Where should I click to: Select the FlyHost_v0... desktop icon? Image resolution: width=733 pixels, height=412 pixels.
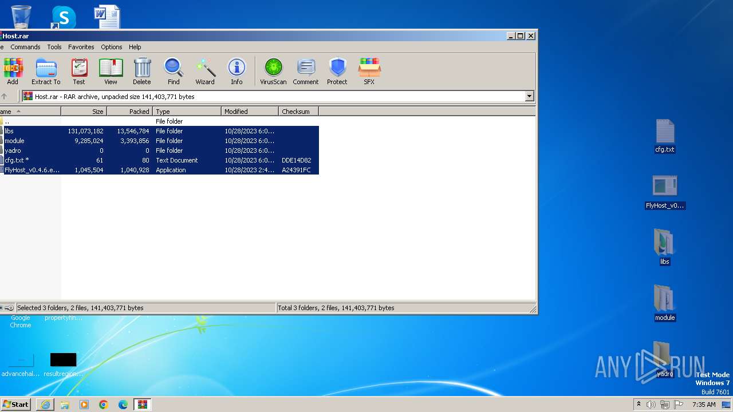(x=665, y=192)
